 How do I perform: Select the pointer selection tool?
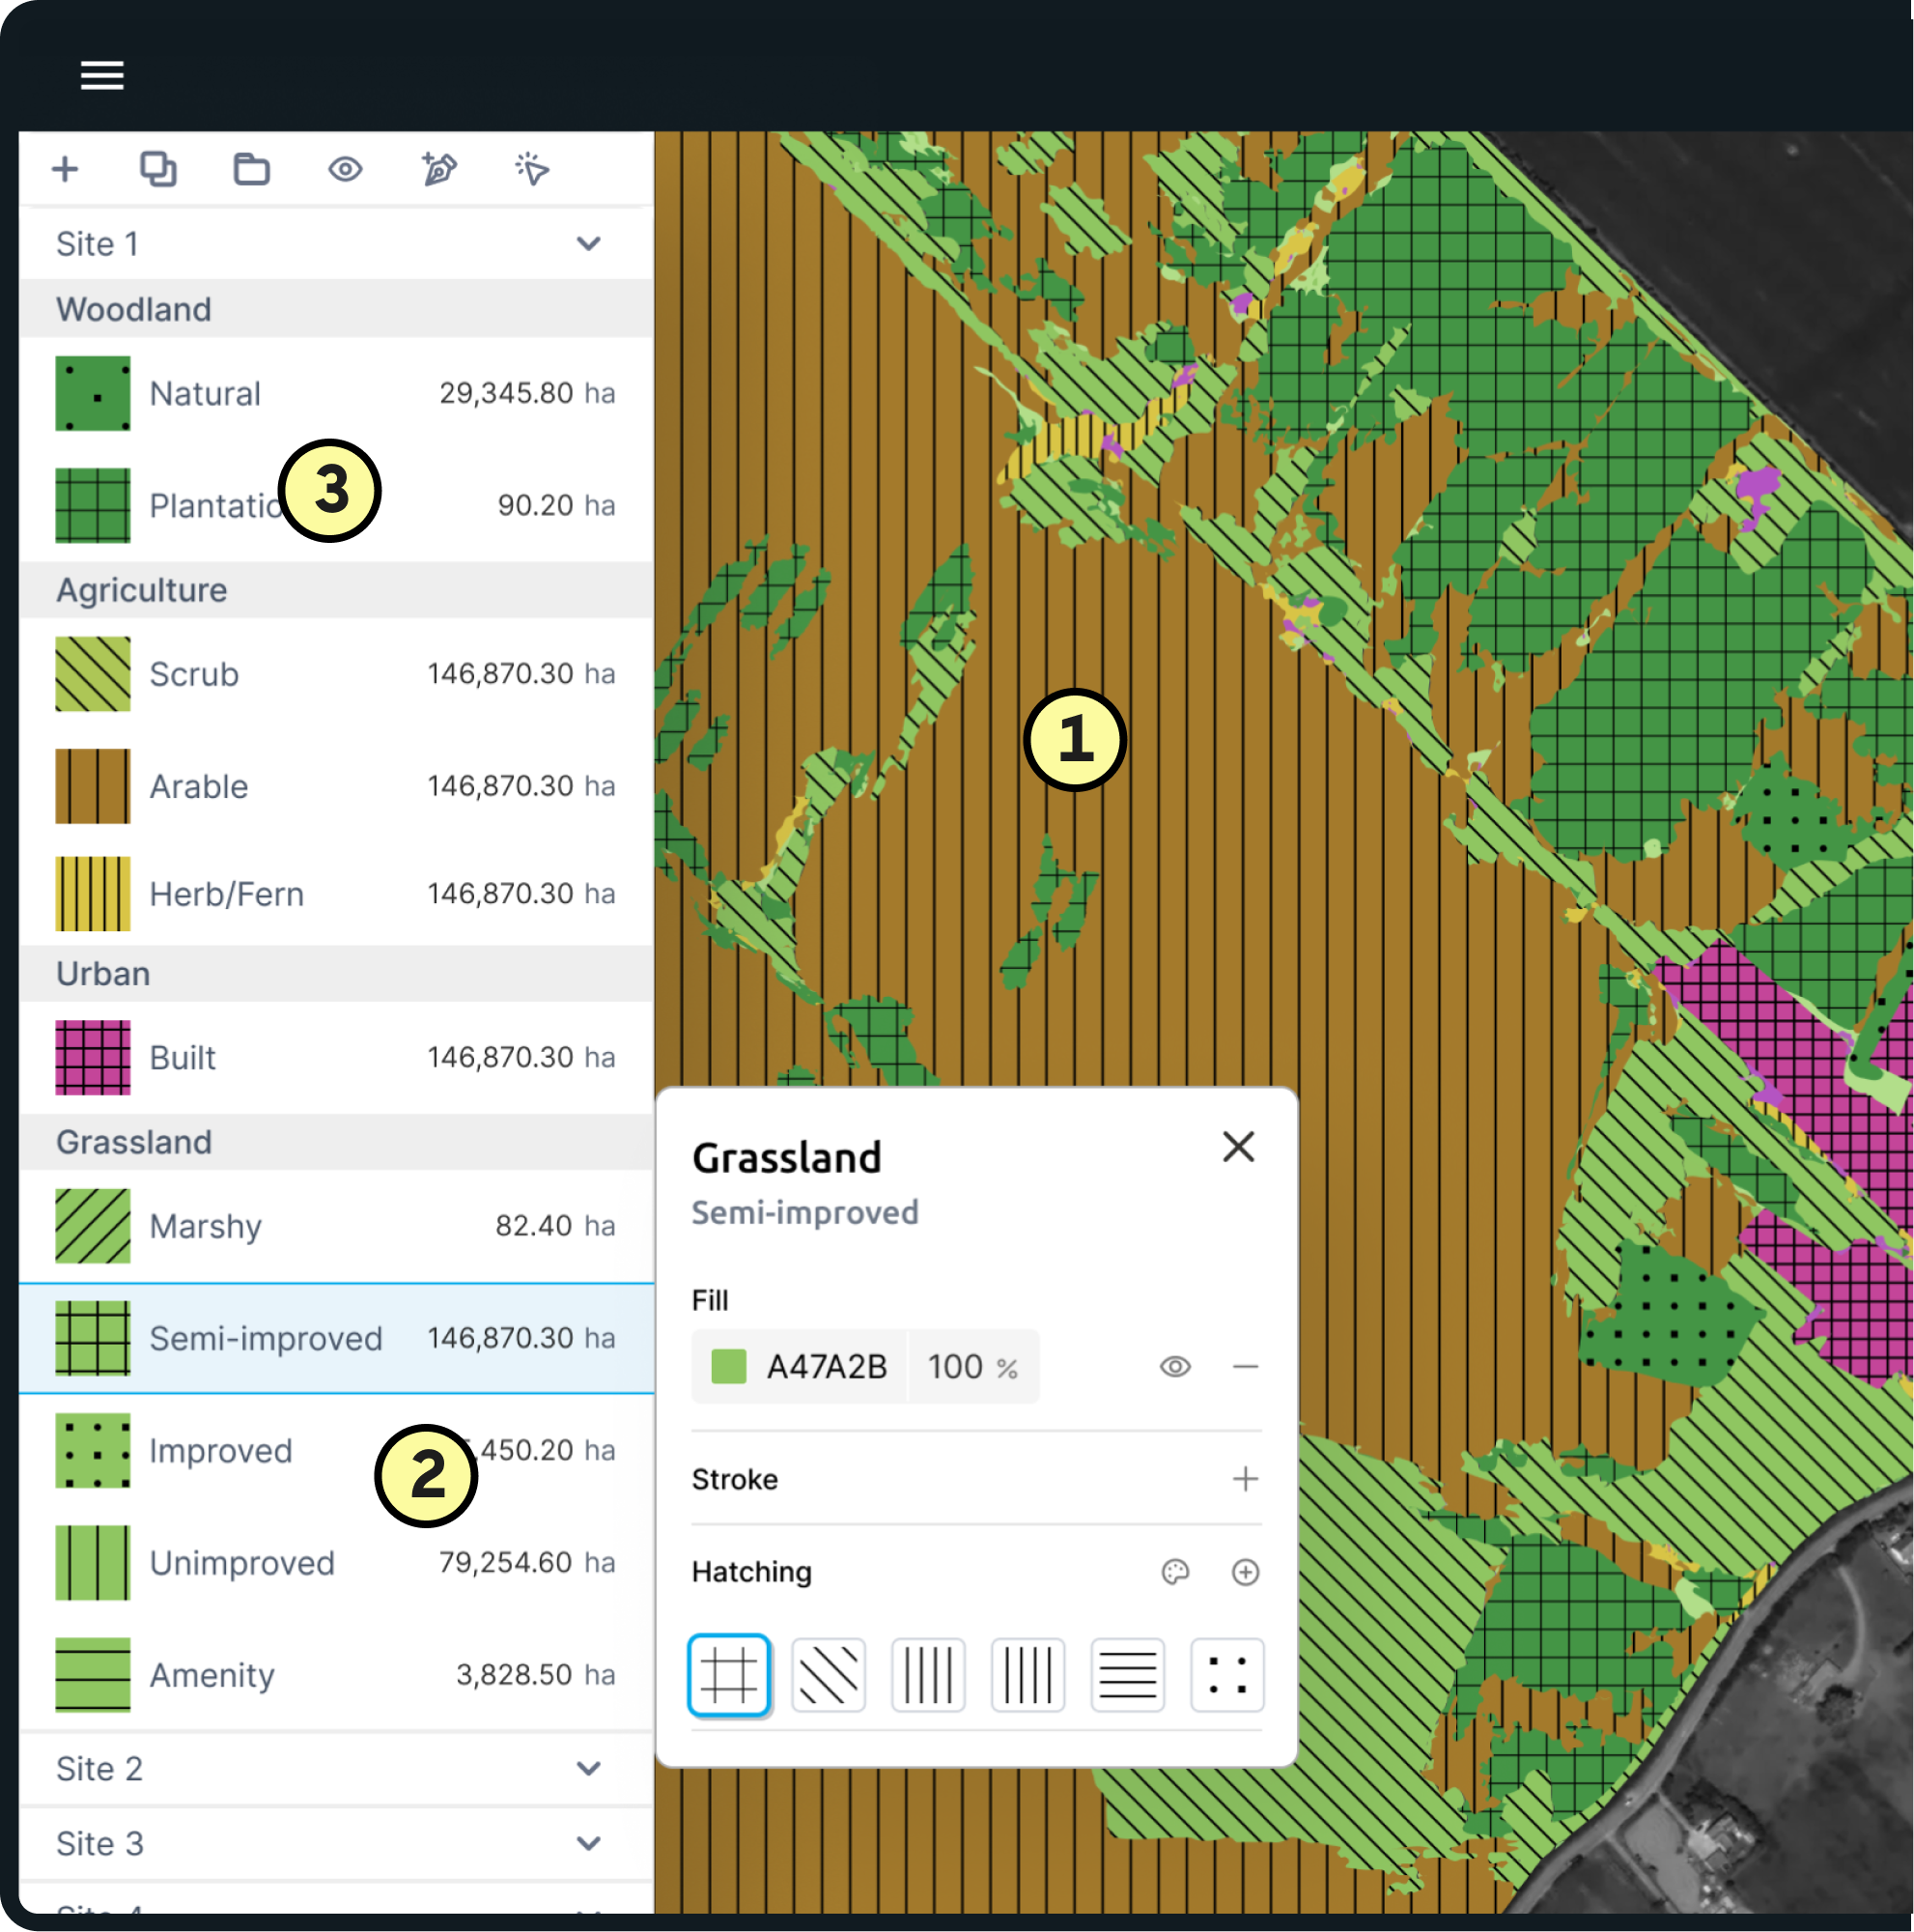533,169
